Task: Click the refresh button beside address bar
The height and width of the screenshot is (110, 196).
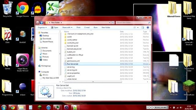Action: 113,23
